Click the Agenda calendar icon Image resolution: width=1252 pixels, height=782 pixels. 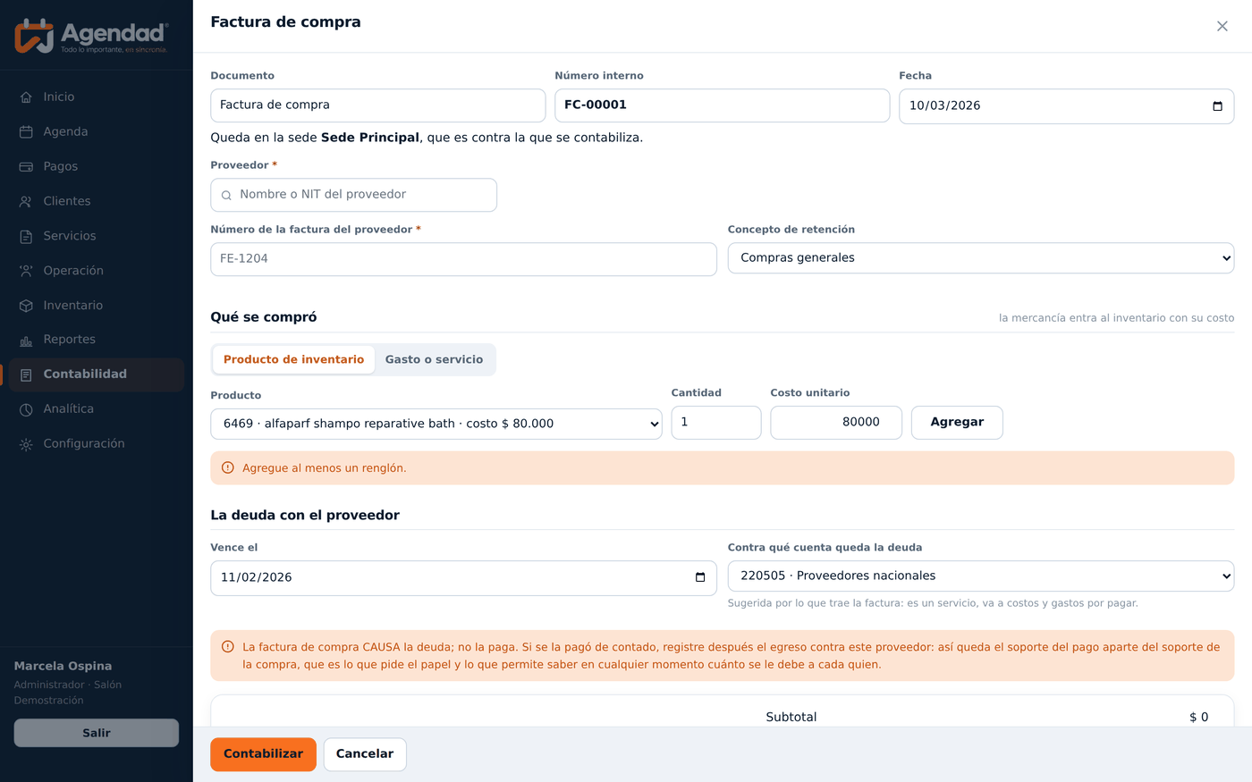tap(26, 132)
